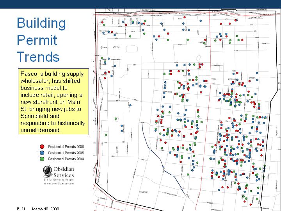Click the green permit dot in the cul-de-sac
Viewport: 281px width, 211px height.
[x=116, y=119]
